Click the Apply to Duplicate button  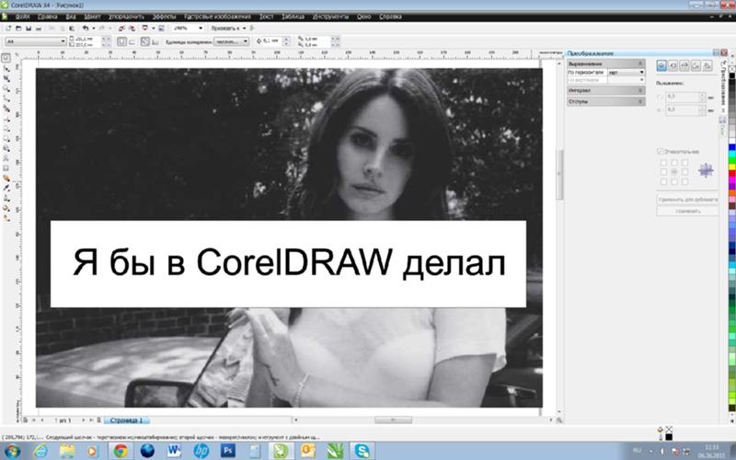click(x=687, y=200)
